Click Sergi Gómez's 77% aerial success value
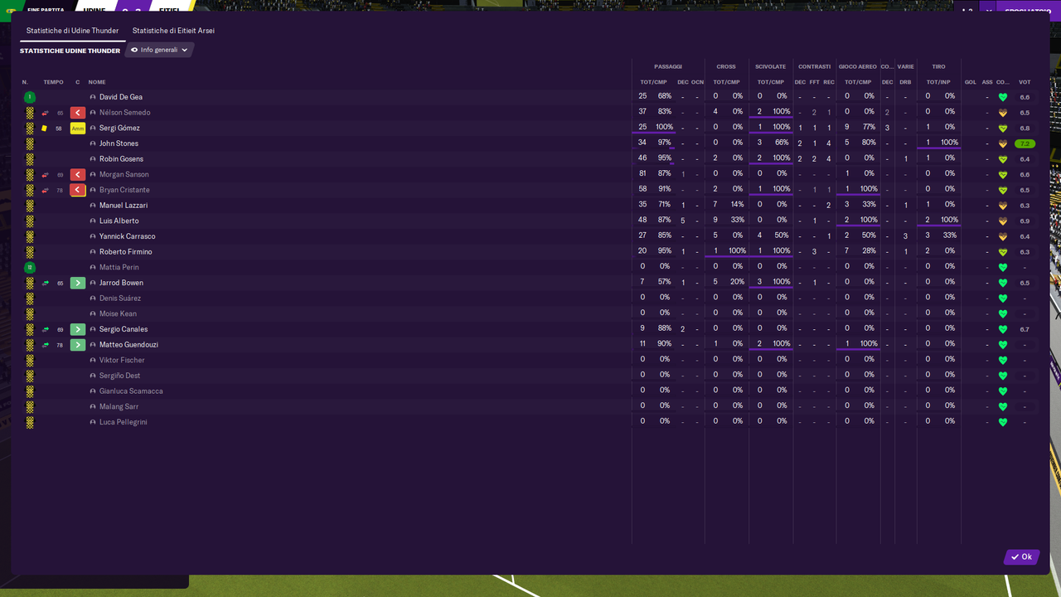1061x597 pixels. (869, 127)
